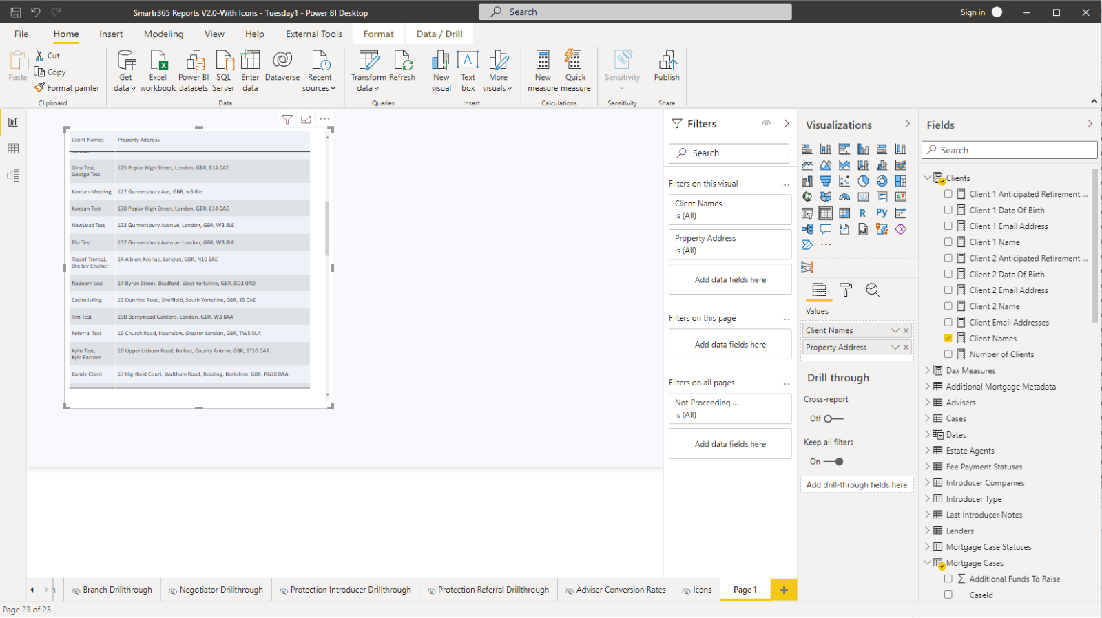This screenshot has height=618, width=1102.
Task: Open Property Address value dropdown arrow
Action: point(895,348)
